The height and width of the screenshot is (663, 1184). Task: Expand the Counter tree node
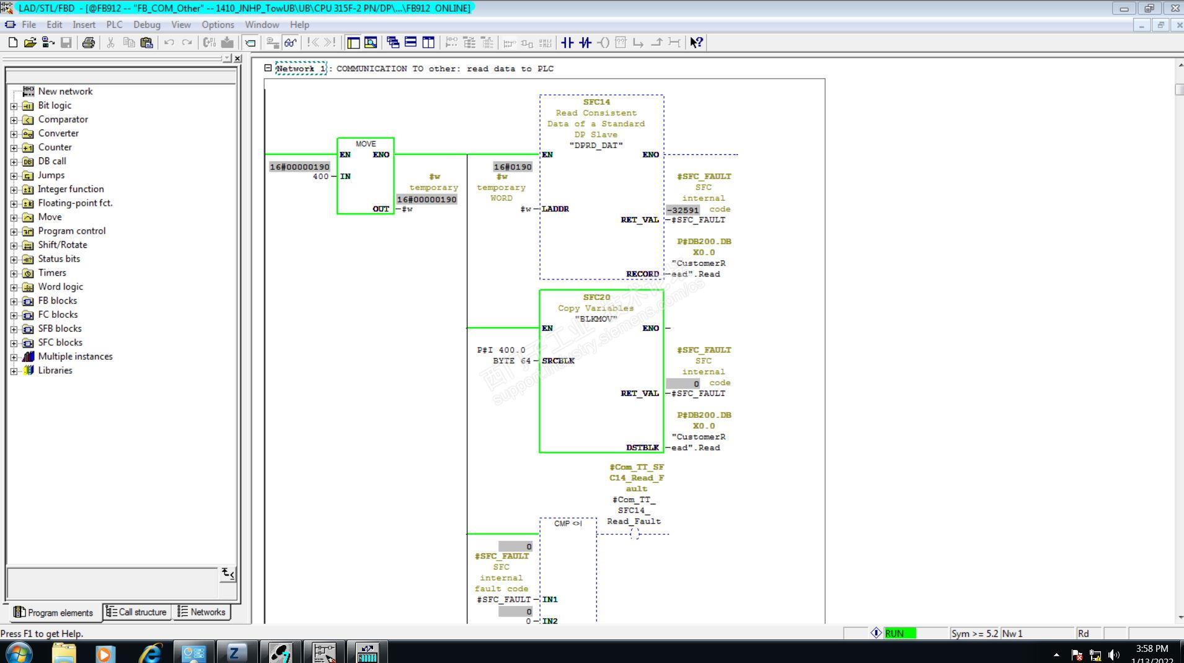[14, 148]
